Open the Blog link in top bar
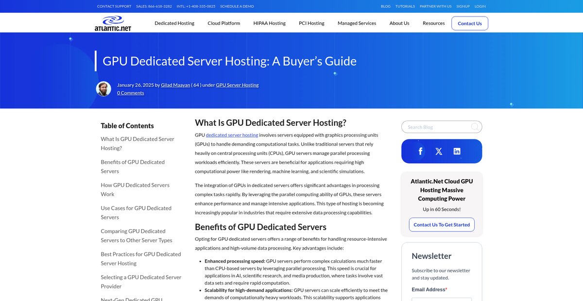 (386, 6)
